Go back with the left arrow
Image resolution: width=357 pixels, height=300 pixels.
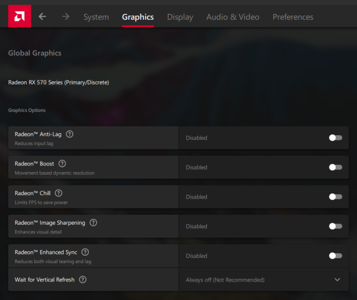[43, 17]
